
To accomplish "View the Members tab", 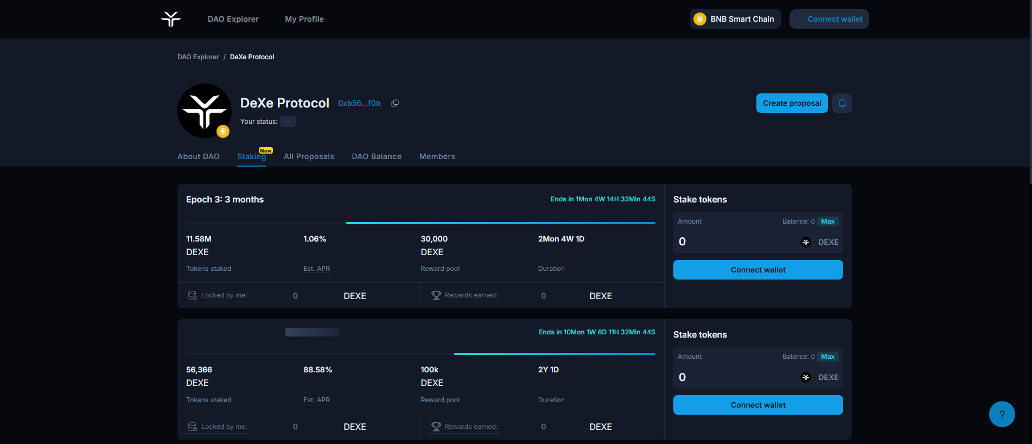I will point(437,156).
